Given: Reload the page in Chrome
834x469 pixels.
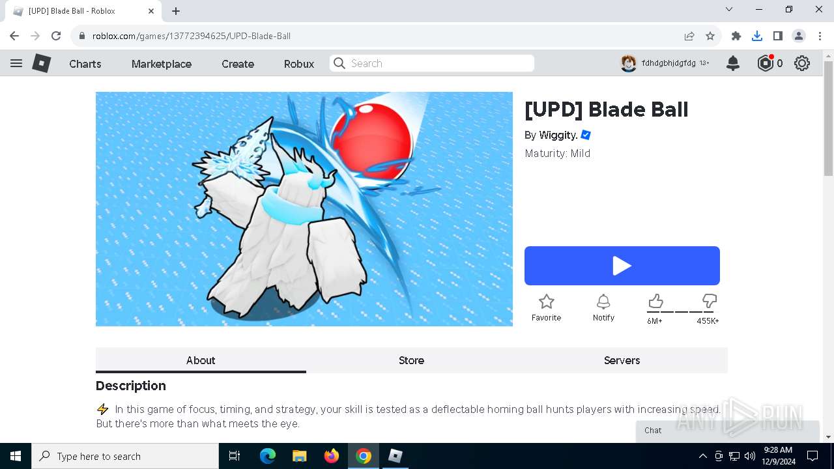Looking at the screenshot, I should click(x=56, y=36).
